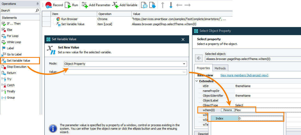Click Add Parameter toolbar button
The image size is (301, 135).
click(96, 5)
